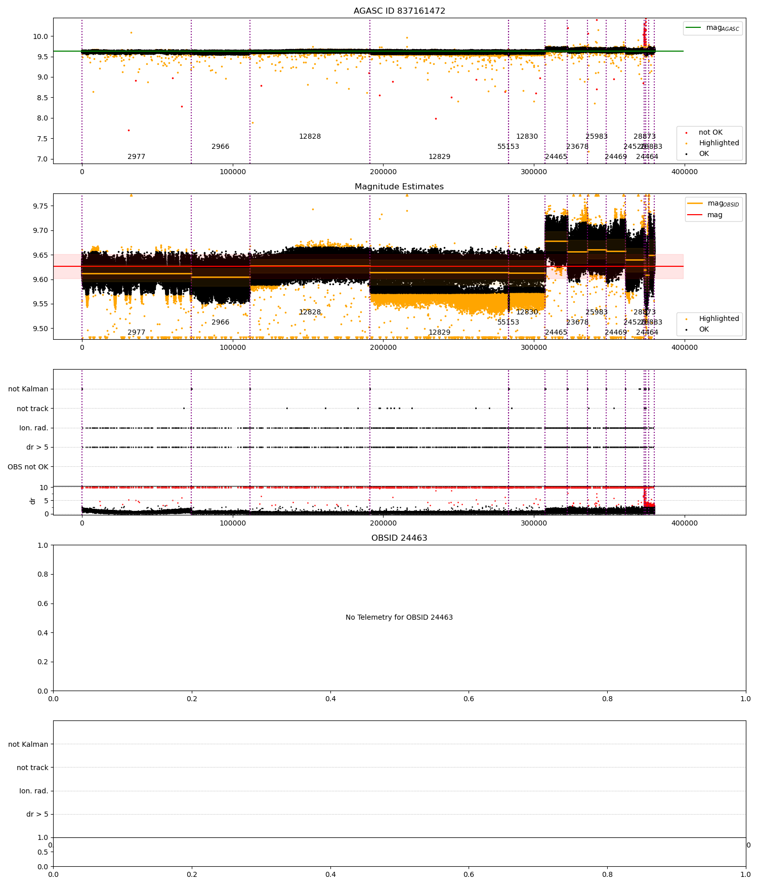Click OBSID label 2966 in the AGASC ID plot
The width and height of the screenshot is (759, 886).
coord(220,147)
